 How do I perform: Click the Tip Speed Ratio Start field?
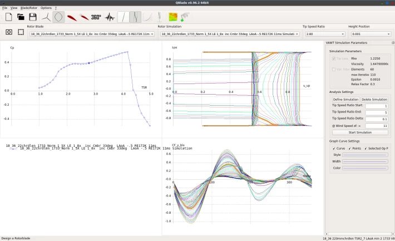(377, 106)
